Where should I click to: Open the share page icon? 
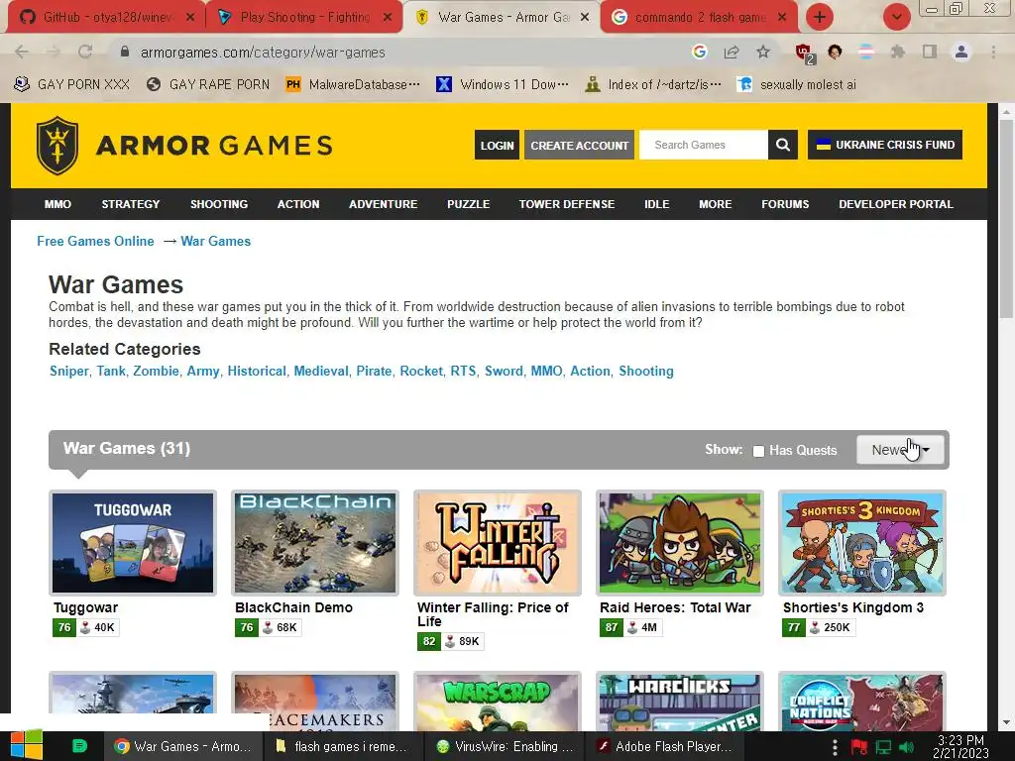(732, 52)
